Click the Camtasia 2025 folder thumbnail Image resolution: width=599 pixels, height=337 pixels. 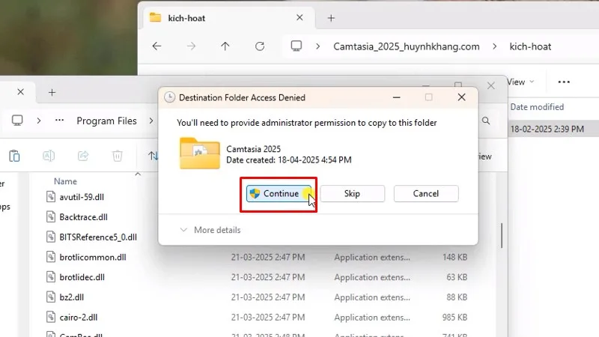[200, 154]
